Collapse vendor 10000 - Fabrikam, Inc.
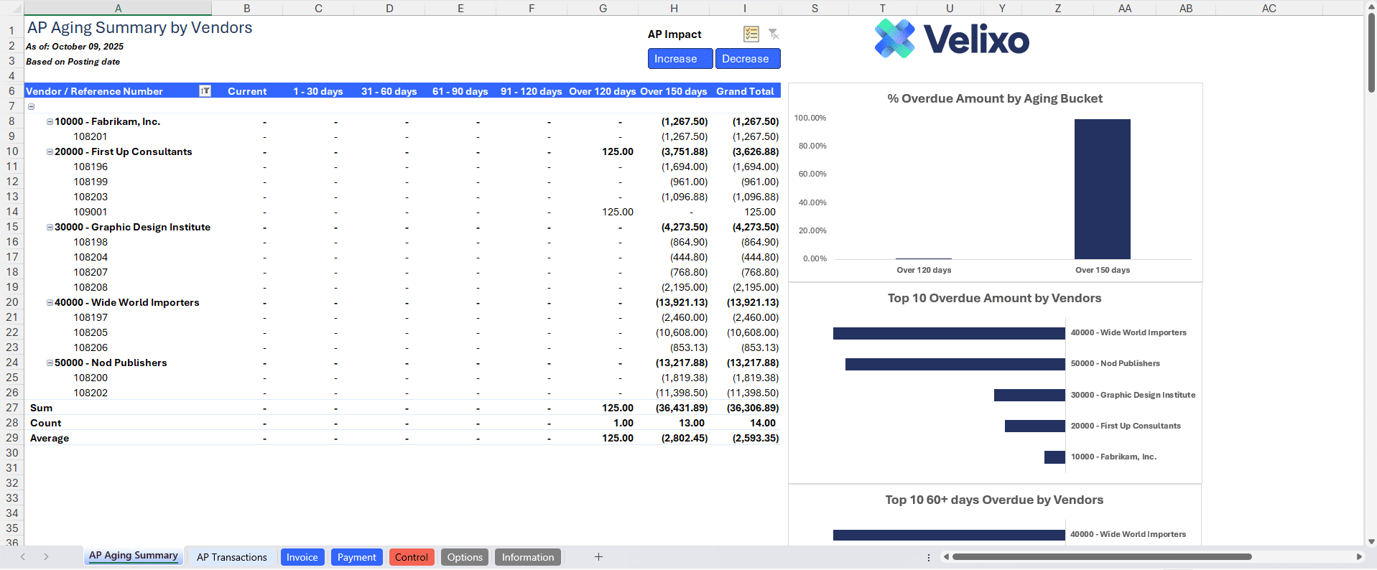This screenshot has width=1377, height=570. pyautogui.click(x=50, y=122)
